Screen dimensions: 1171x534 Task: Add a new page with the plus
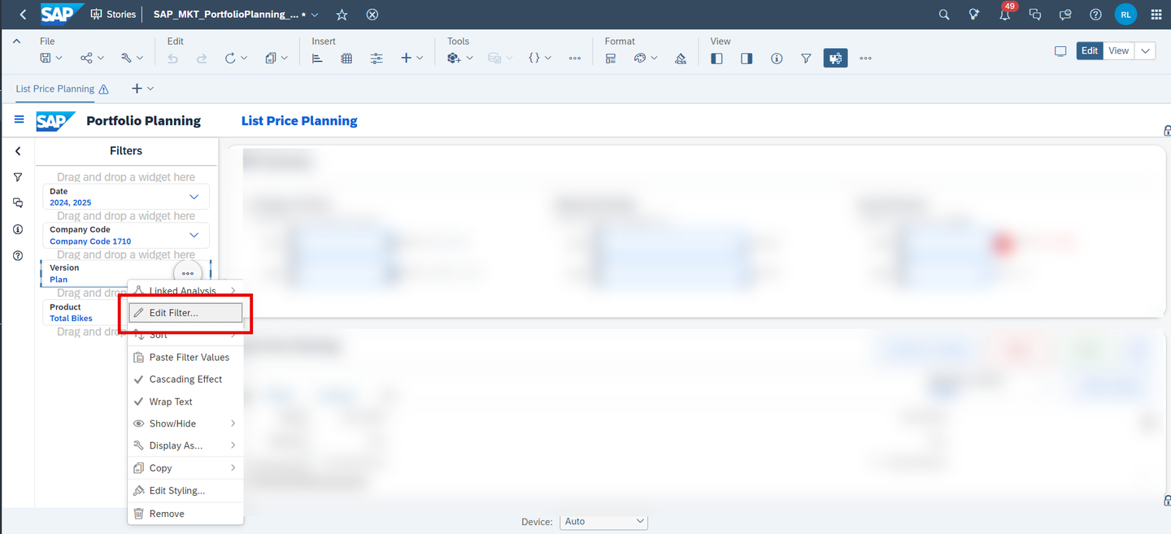click(137, 89)
